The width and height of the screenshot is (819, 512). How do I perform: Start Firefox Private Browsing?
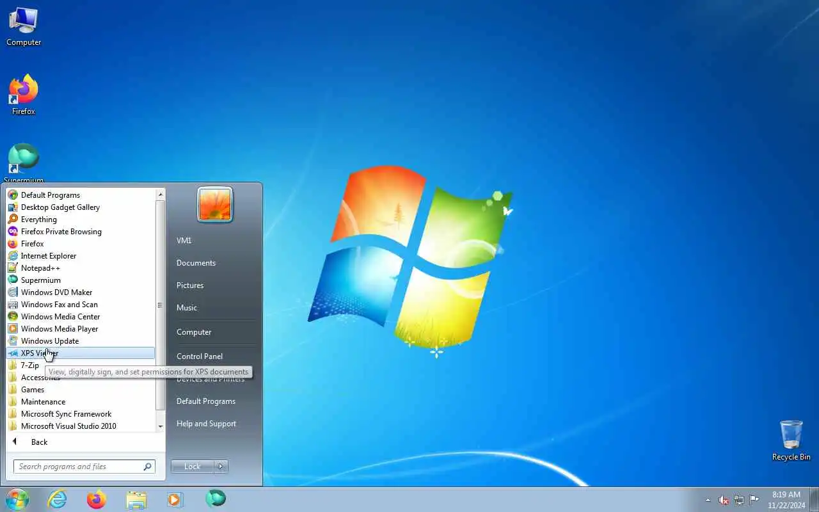point(81,232)
